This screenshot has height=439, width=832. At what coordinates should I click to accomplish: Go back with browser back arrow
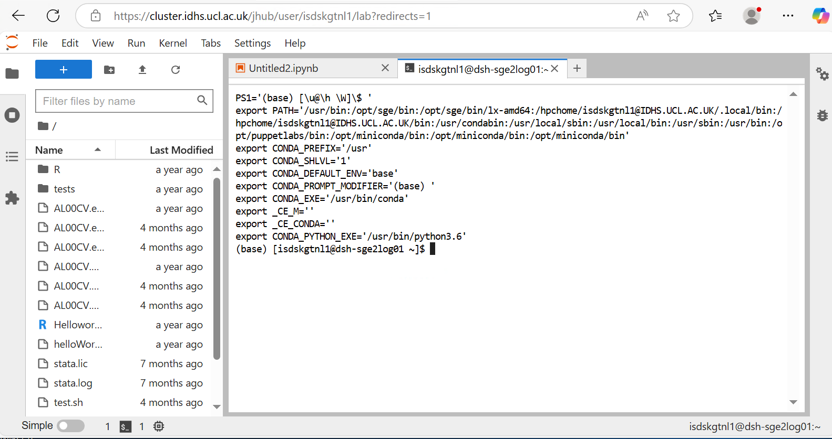click(18, 16)
